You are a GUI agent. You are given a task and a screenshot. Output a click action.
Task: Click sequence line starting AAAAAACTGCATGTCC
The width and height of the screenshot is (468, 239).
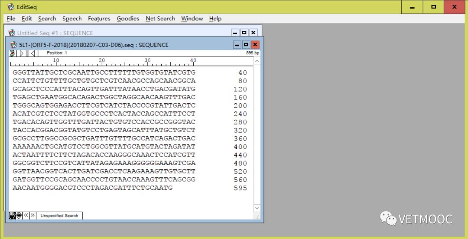click(104, 147)
